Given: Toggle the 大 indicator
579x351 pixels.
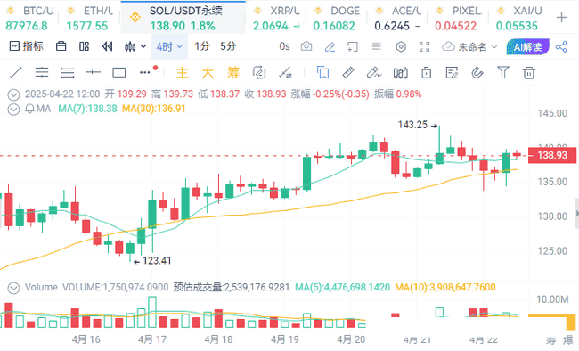Looking at the screenshot, I should pyautogui.click(x=208, y=73).
